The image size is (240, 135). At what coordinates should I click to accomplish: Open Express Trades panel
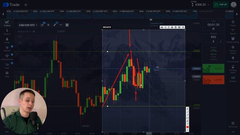[233, 50]
